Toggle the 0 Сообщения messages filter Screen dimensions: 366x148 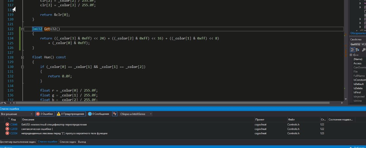98,114
